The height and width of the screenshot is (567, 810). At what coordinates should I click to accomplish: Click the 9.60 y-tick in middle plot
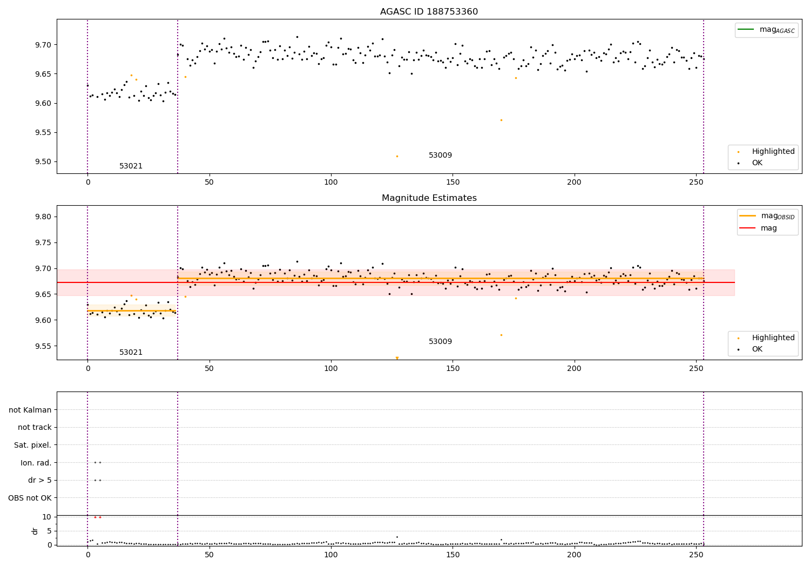tap(43, 321)
